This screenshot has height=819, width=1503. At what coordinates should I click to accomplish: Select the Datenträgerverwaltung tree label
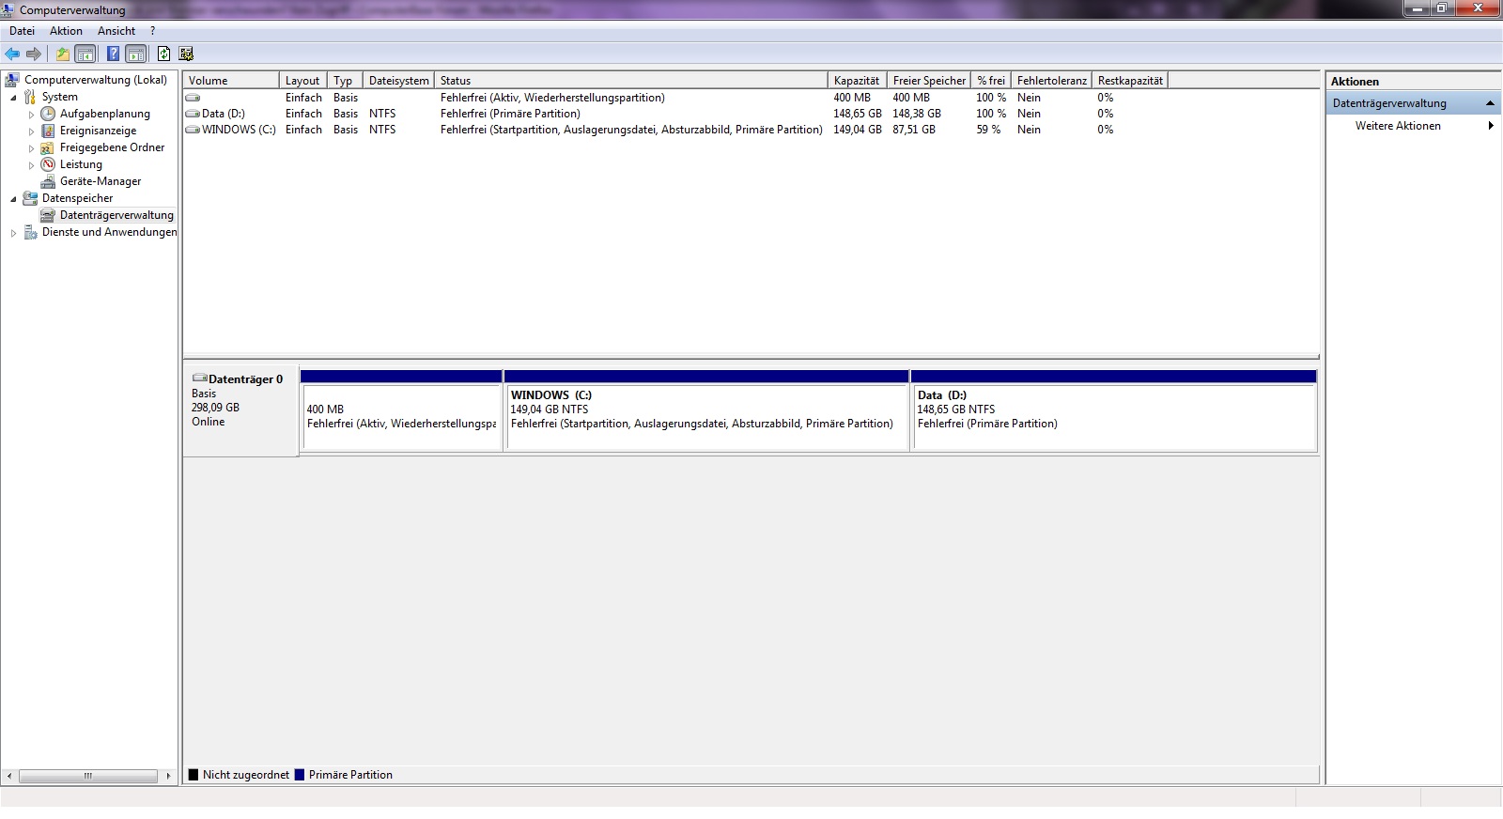point(116,215)
